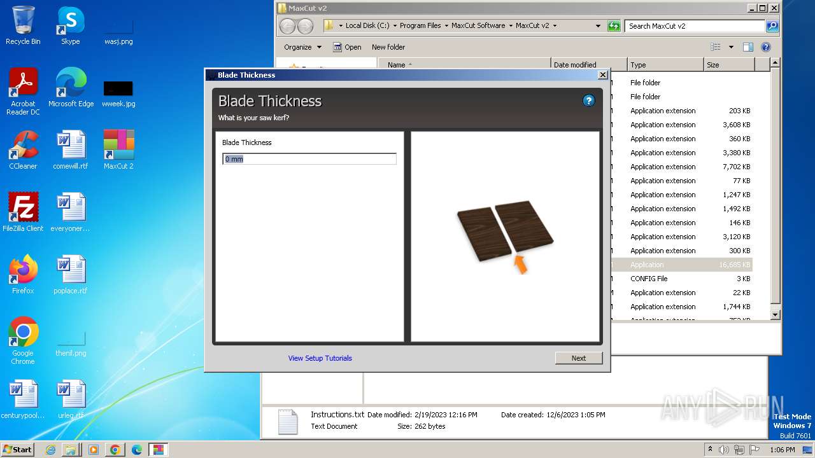This screenshot has height=458, width=815.
Task: Open Google Chrome desktop shortcut
Action: pos(23,341)
